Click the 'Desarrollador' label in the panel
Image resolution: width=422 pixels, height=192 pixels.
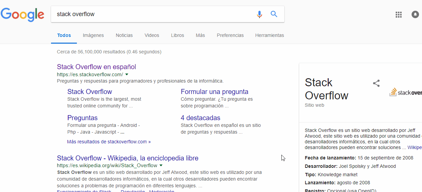click(x=321, y=166)
